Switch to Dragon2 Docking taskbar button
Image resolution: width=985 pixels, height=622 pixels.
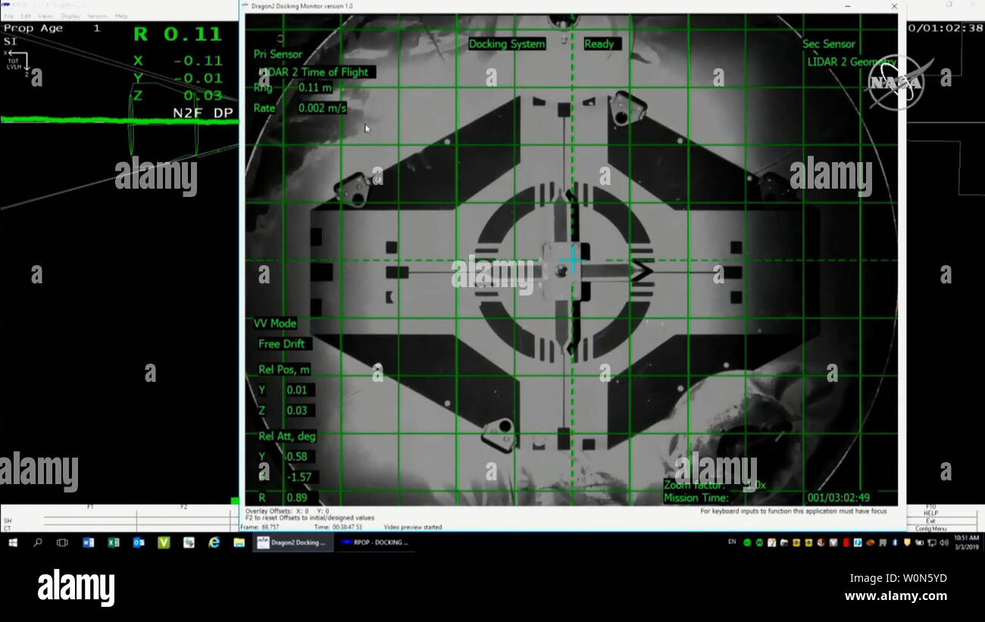(x=293, y=542)
